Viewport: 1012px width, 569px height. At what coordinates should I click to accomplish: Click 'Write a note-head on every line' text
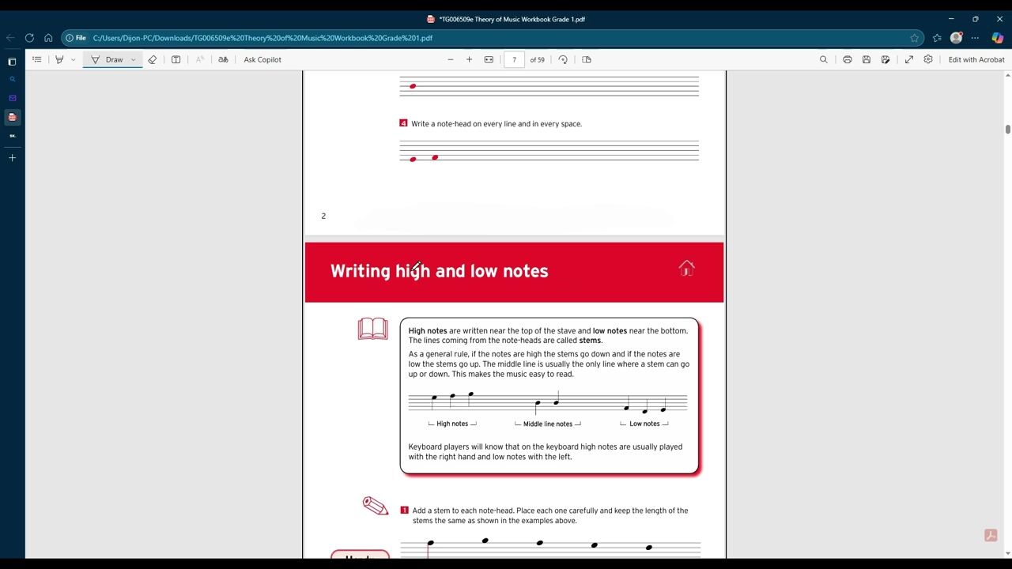497,123
